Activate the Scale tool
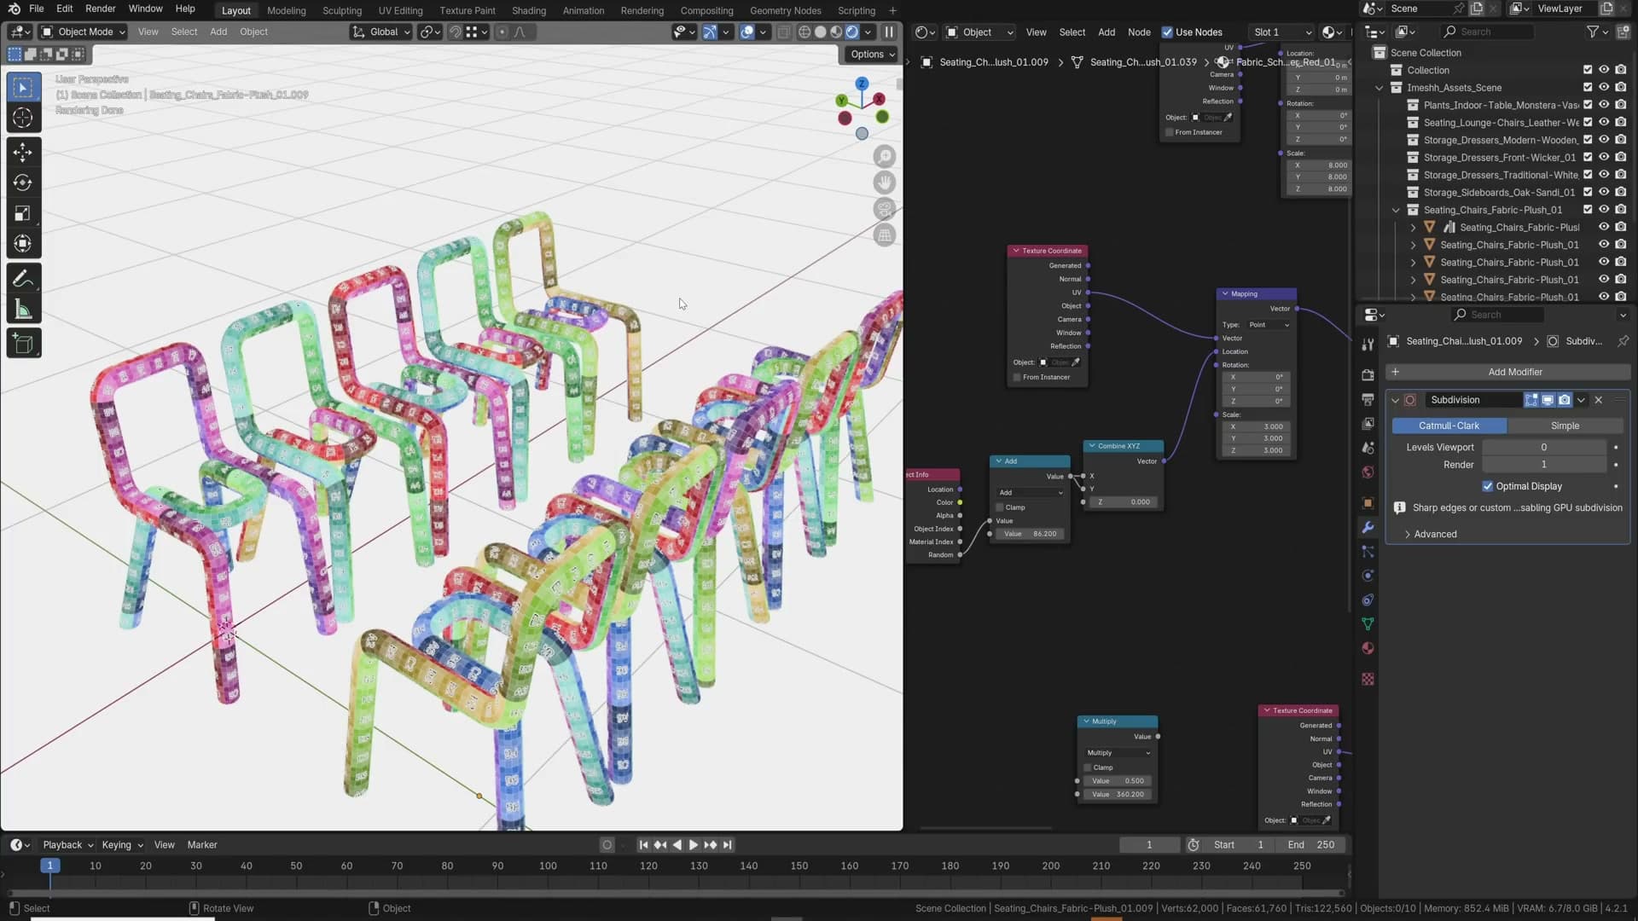Viewport: 1638px width, 921px height. [x=23, y=213]
